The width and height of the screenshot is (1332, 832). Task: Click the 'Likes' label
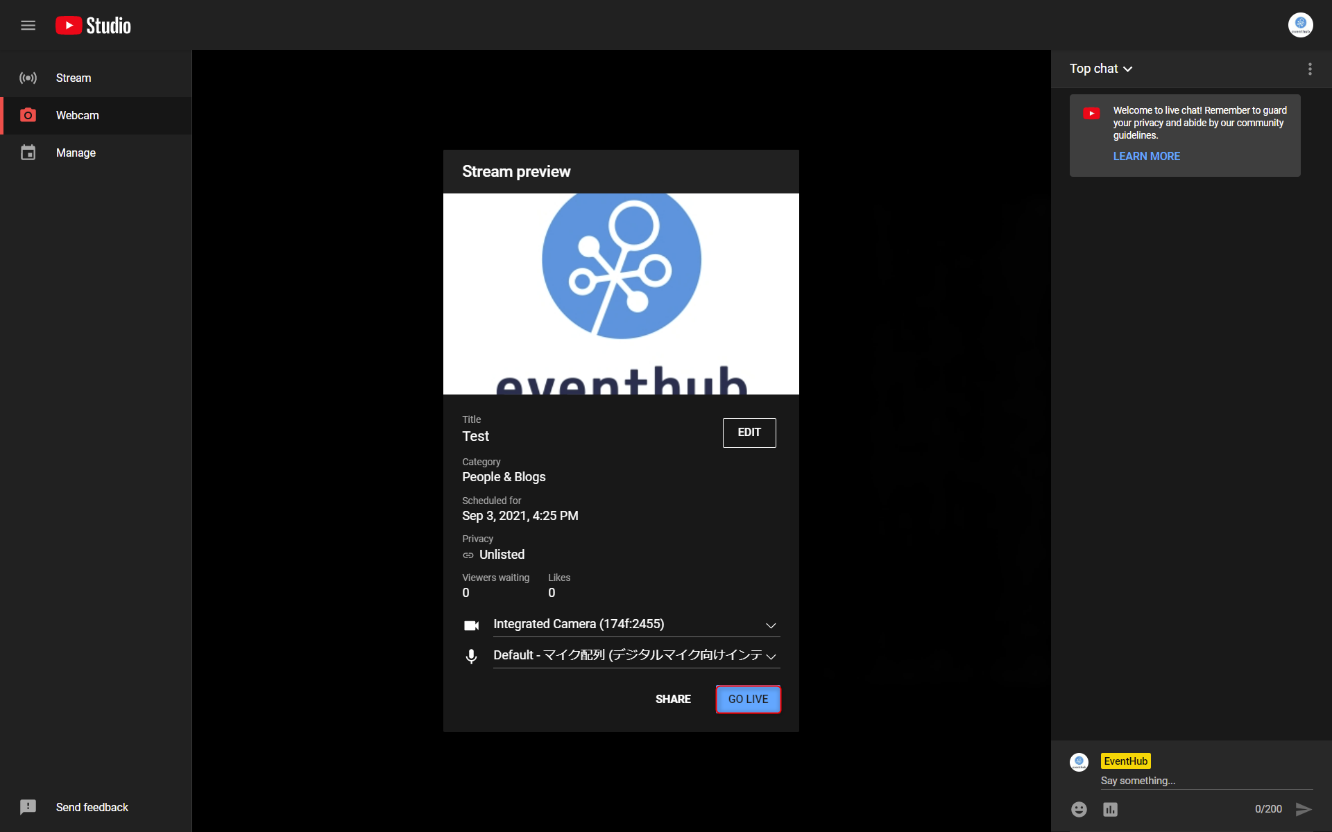[559, 578]
